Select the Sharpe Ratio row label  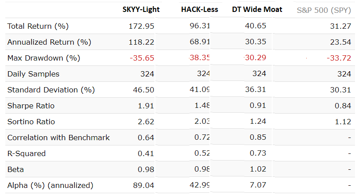[x=31, y=106]
